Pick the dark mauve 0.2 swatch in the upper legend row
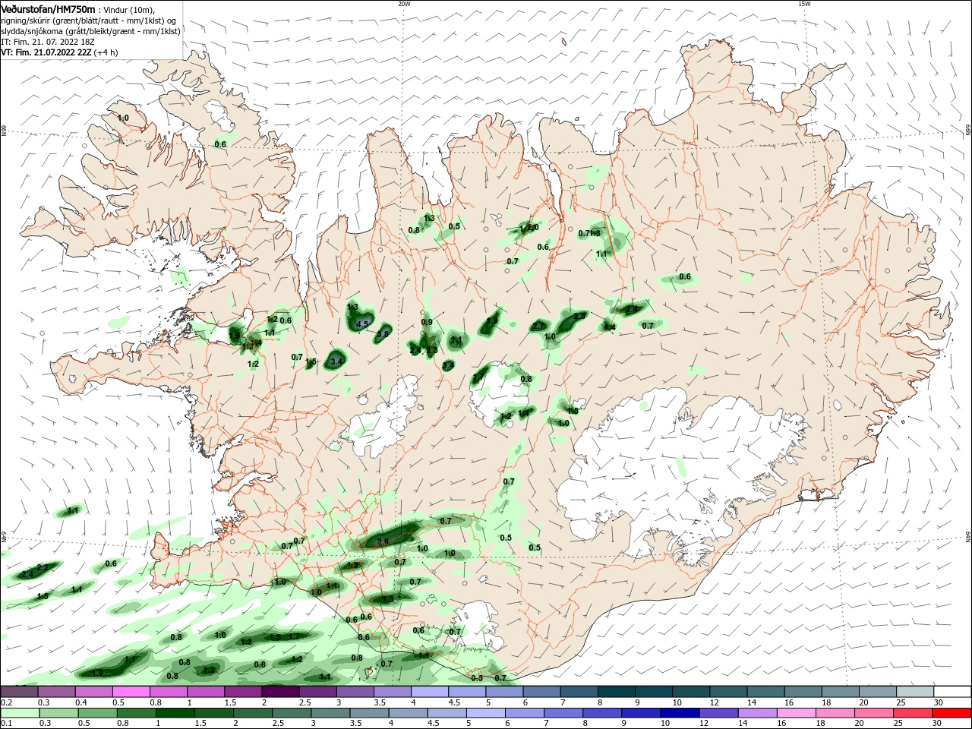972x729 pixels. point(19,692)
